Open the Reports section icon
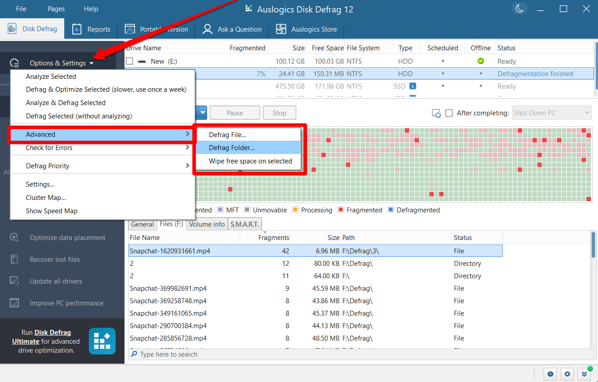Screen dimensions: 598x382 (x=78, y=28)
